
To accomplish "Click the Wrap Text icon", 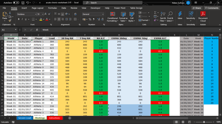I will 75,14.
